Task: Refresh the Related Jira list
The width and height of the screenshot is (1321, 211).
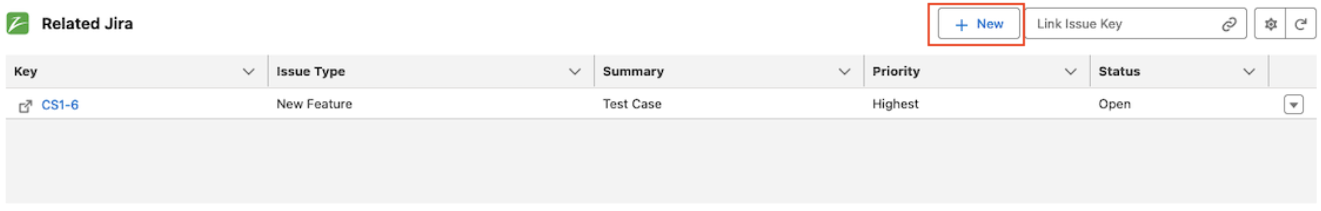Action: [x=1300, y=24]
